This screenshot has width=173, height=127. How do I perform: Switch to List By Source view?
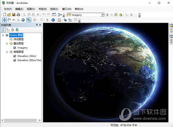(x=8, y=30)
